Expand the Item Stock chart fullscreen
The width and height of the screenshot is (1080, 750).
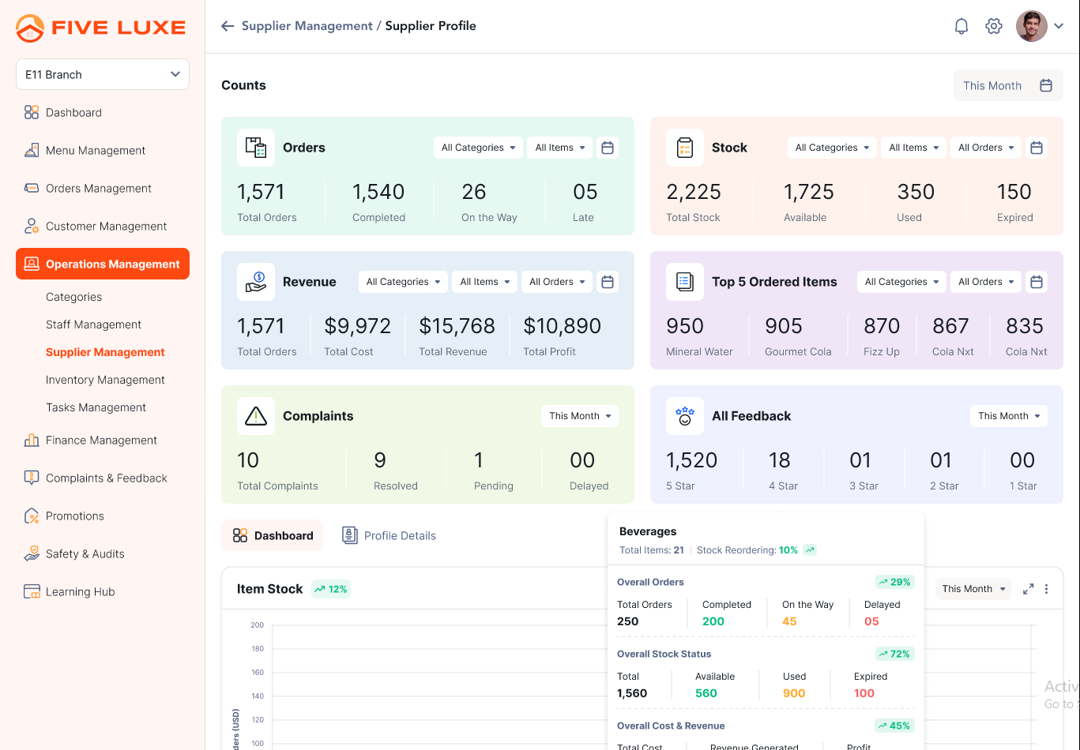(x=1028, y=589)
